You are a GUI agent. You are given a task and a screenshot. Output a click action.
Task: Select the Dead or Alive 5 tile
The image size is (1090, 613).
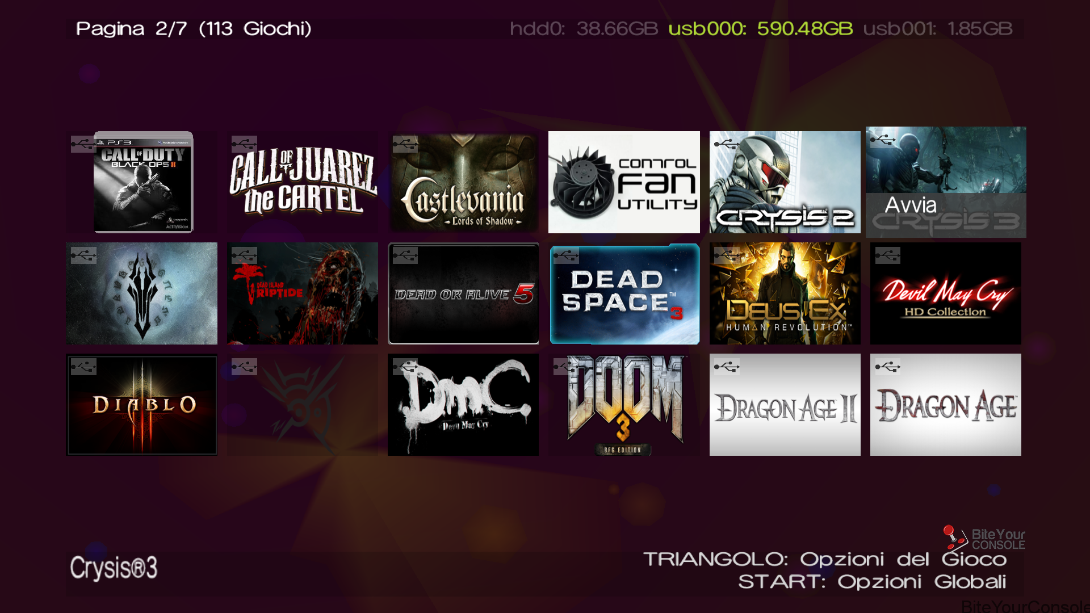click(x=463, y=293)
